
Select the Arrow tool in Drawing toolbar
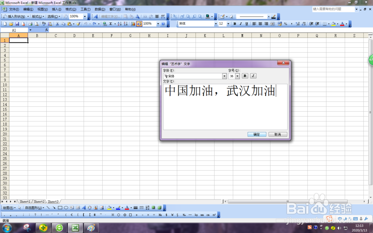[x=54, y=208]
